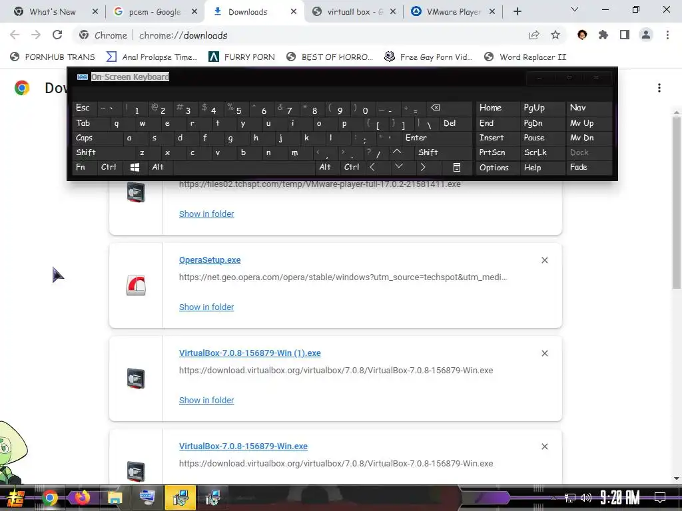682x511 pixels.
Task: Open the Extensions puzzle icon
Action: (603, 35)
